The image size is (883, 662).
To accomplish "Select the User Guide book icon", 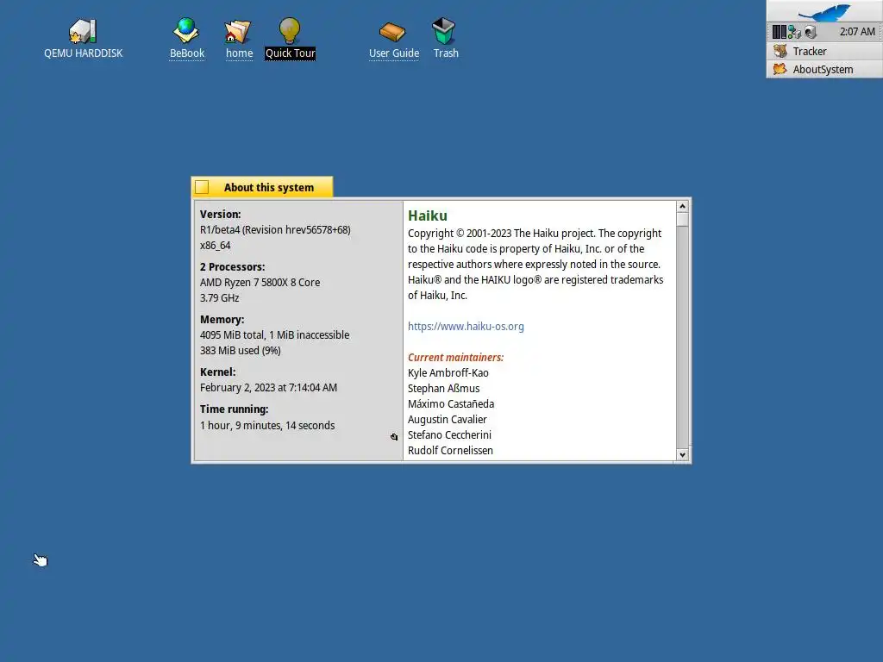I will pos(392,32).
